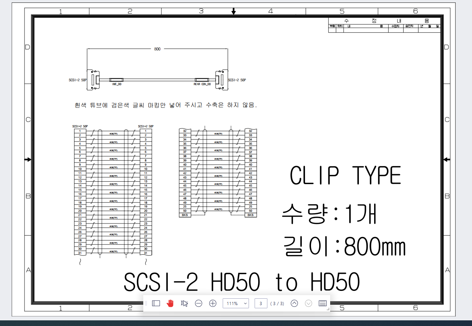Open the 111% zoom level dropdown
472x326 pixels.
click(x=236, y=303)
